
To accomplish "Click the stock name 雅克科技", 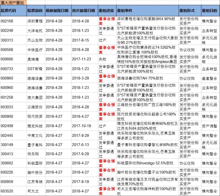I will (x=35, y=126).
